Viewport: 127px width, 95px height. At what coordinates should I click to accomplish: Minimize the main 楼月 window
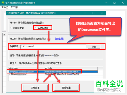pos(106,3)
